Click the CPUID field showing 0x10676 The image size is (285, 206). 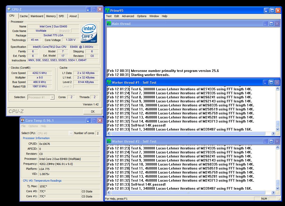coord(69,144)
